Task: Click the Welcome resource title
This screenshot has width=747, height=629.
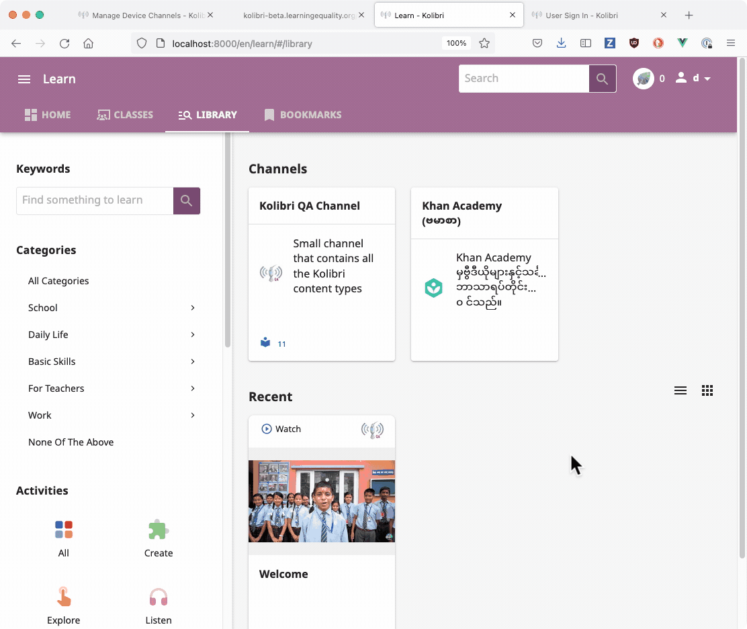Action: pyautogui.click(x=283, y=574)
